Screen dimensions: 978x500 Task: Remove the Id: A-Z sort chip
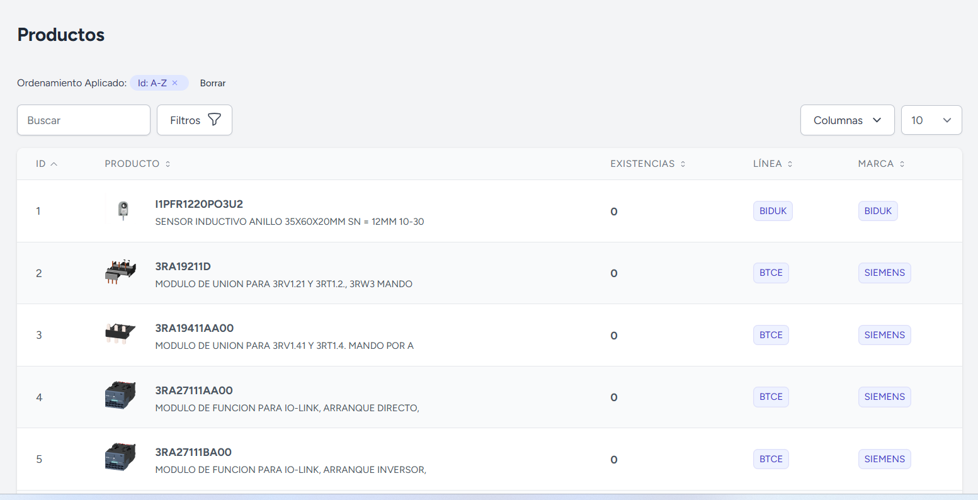pyautogui.click(x=175, y=83)
